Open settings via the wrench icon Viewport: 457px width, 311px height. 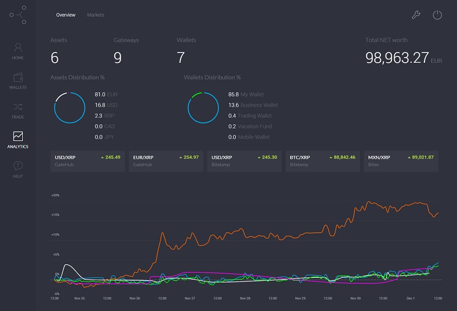pos(416,15)
